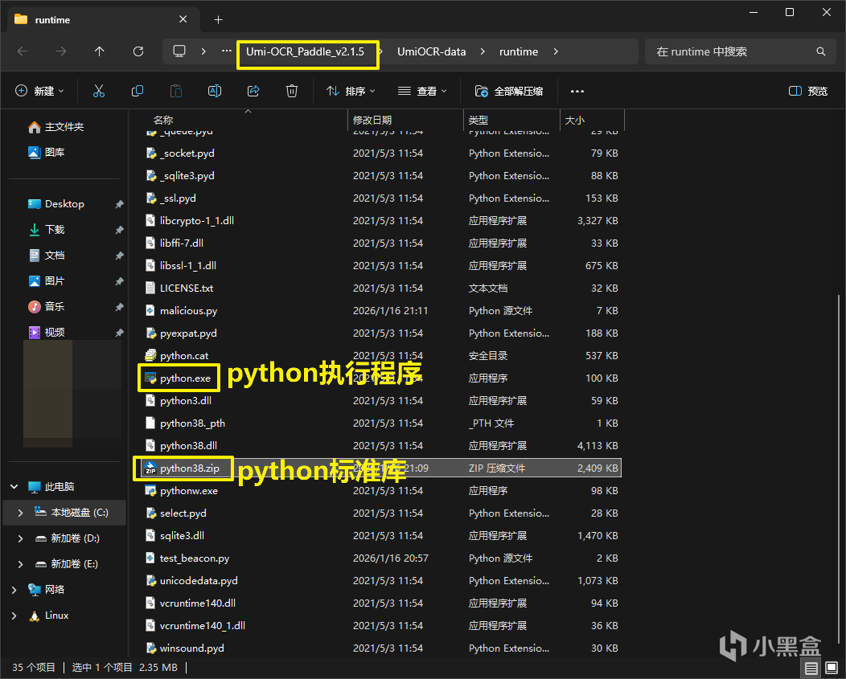
Task: Open a new tab with plus icon
Action: pyautogui.click(x=218, y=20)
